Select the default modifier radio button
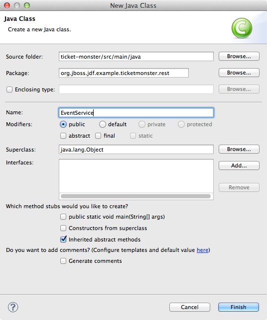267x320 pixels. click(x=103, y=124)
